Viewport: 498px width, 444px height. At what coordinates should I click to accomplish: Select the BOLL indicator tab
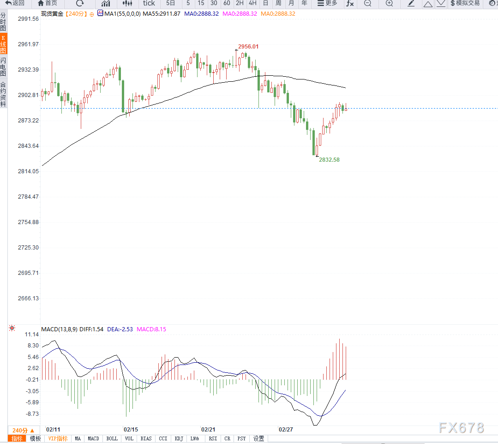click(x=112, y=438)
